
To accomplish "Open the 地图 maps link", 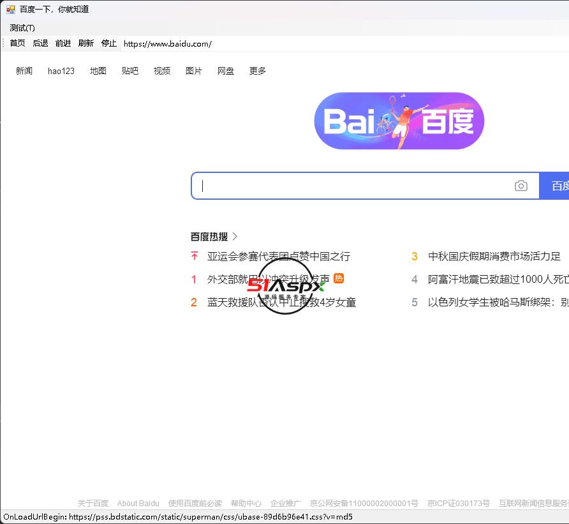I will (x=98, y=71).
